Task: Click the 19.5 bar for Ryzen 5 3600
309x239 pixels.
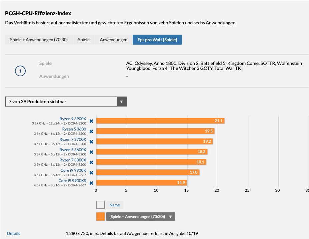Action: pos(155,131)
